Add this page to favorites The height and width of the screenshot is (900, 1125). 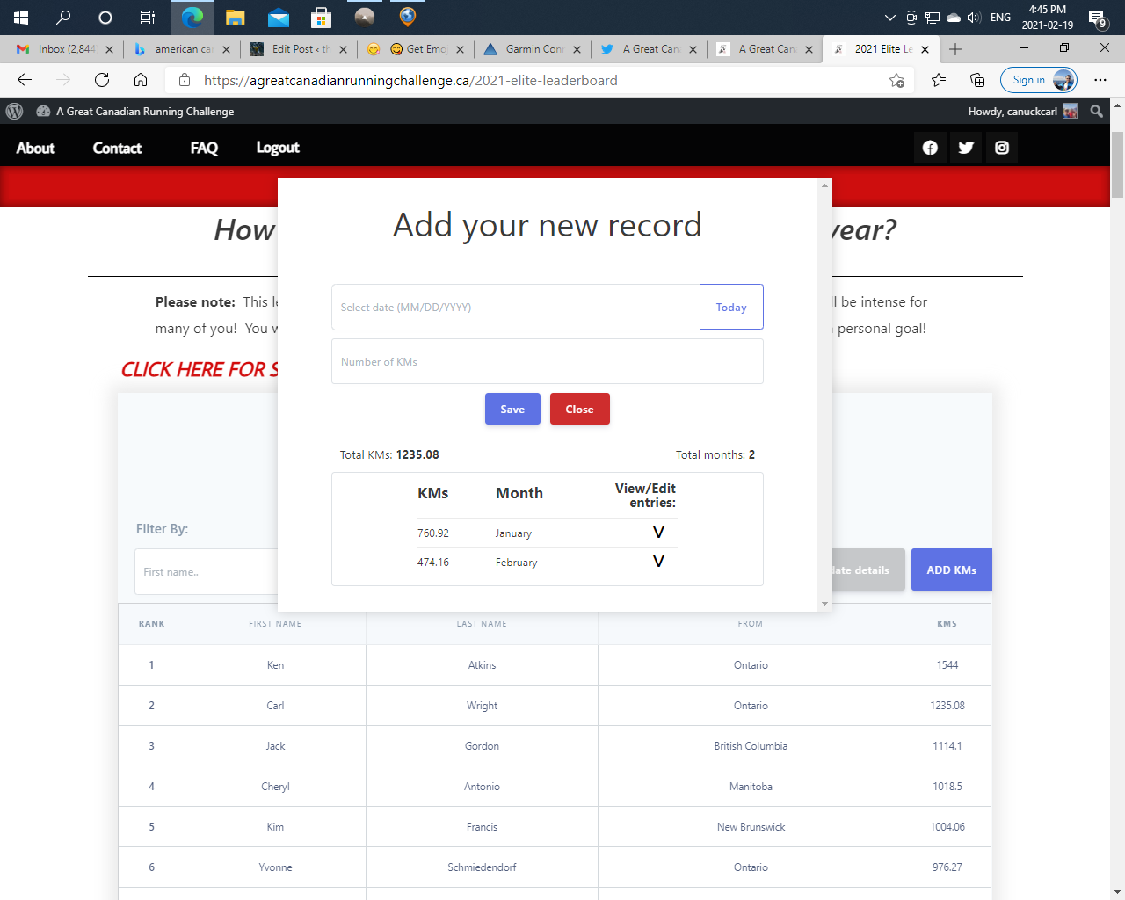[896, 80]
